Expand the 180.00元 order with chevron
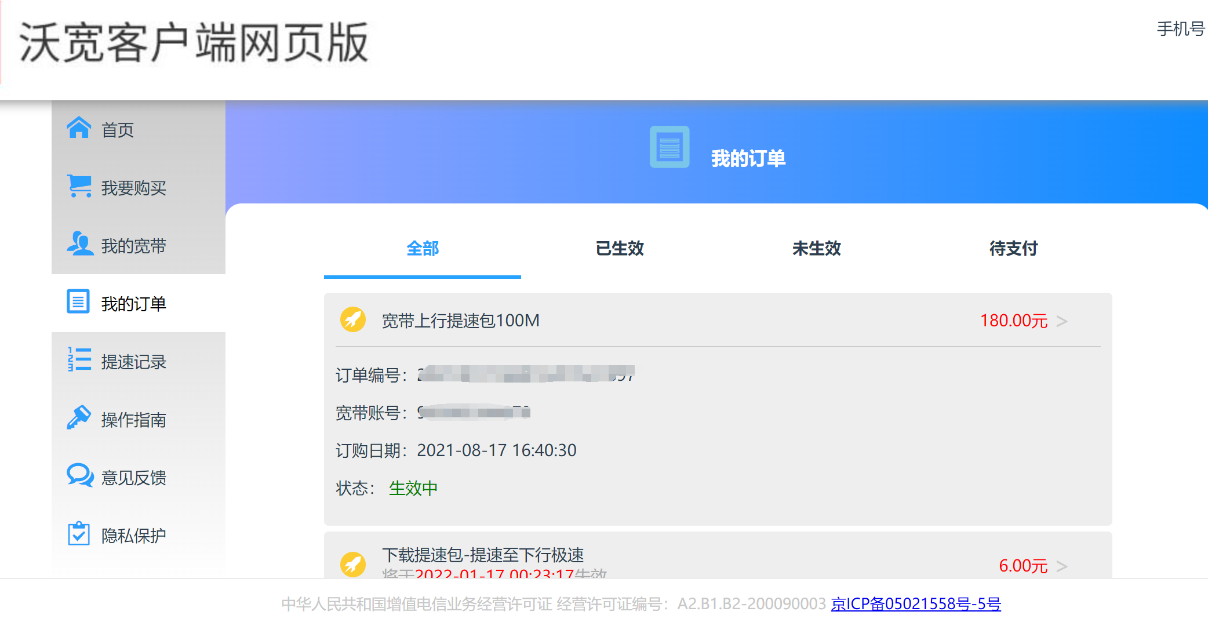This screenshot has height=626, width=1208. [1061, 321]
